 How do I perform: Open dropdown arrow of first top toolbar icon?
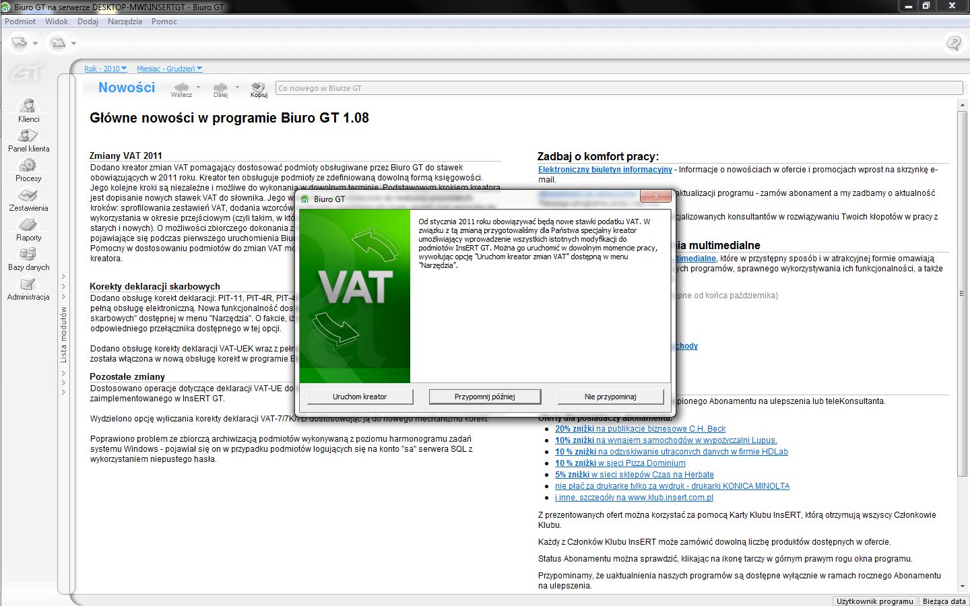(35, 44)
